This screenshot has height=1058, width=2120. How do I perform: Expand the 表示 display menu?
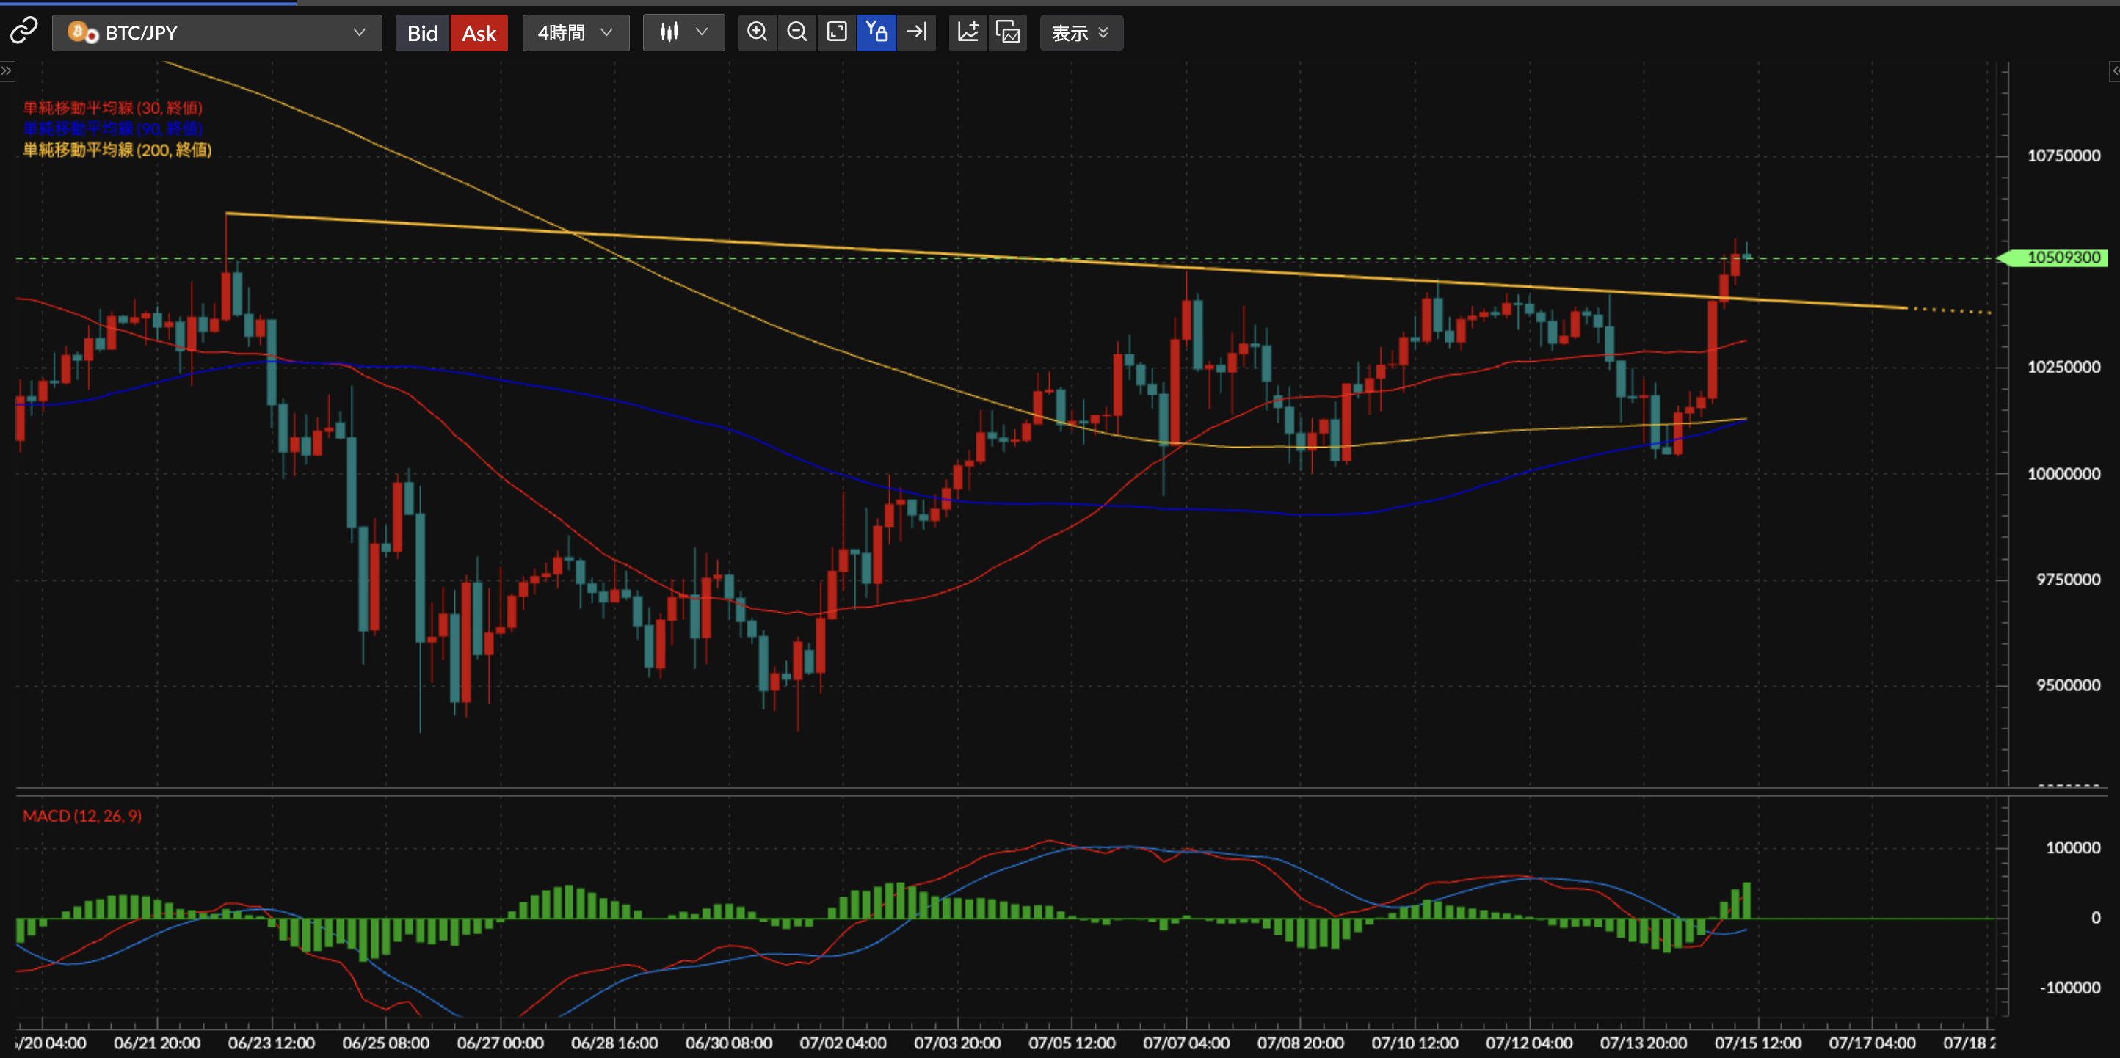pos(1081,33)
